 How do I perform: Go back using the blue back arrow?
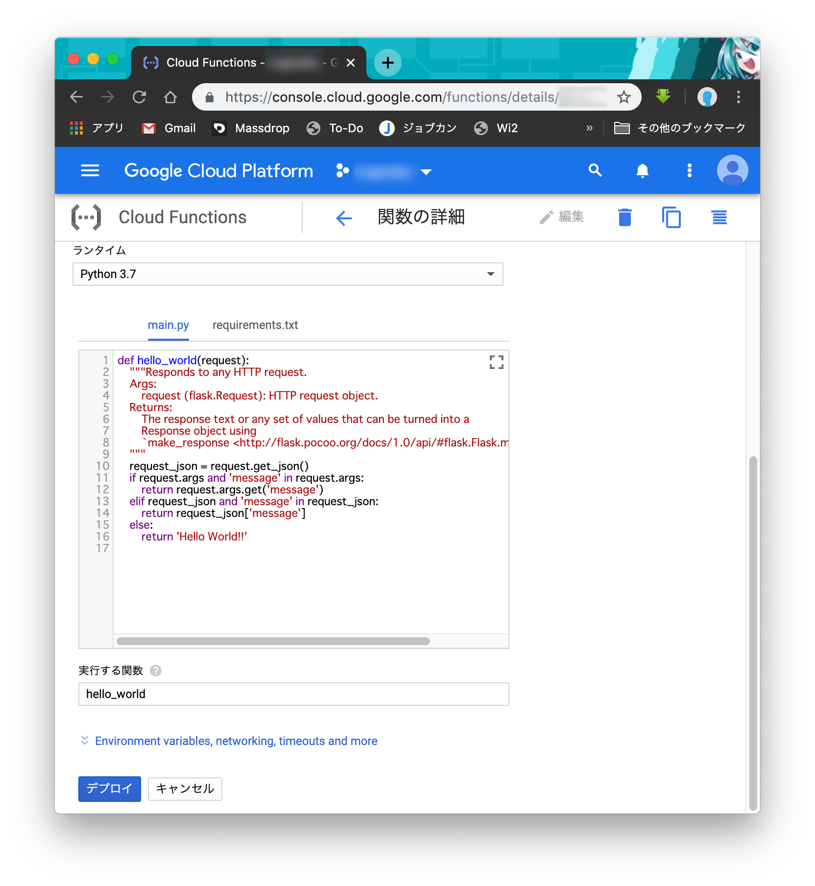tap(343, 217)
